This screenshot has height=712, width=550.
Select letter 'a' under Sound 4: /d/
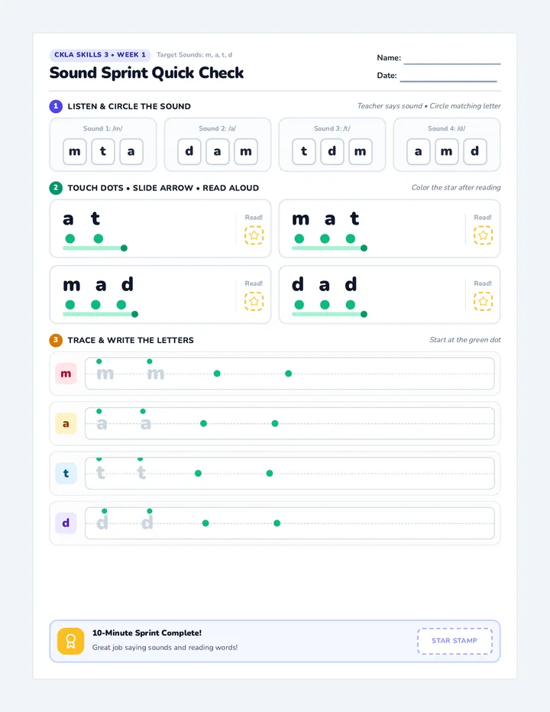click(x=419, y=152)
